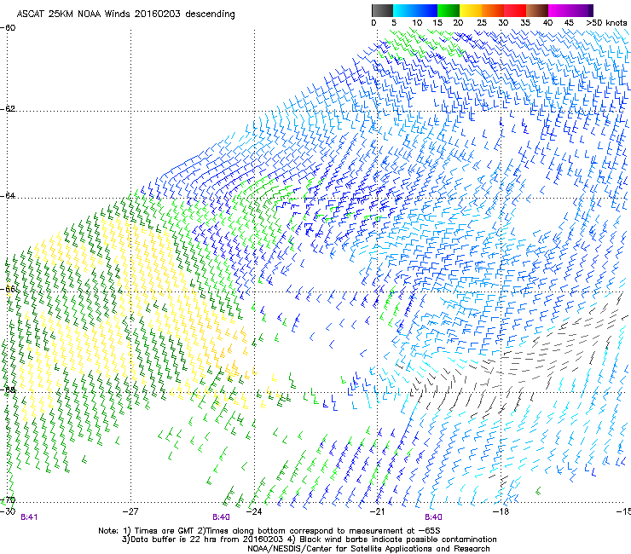631x554 pixels.
Task: Click the green 15-20 knots legend segment
Action: coord(449,10)
